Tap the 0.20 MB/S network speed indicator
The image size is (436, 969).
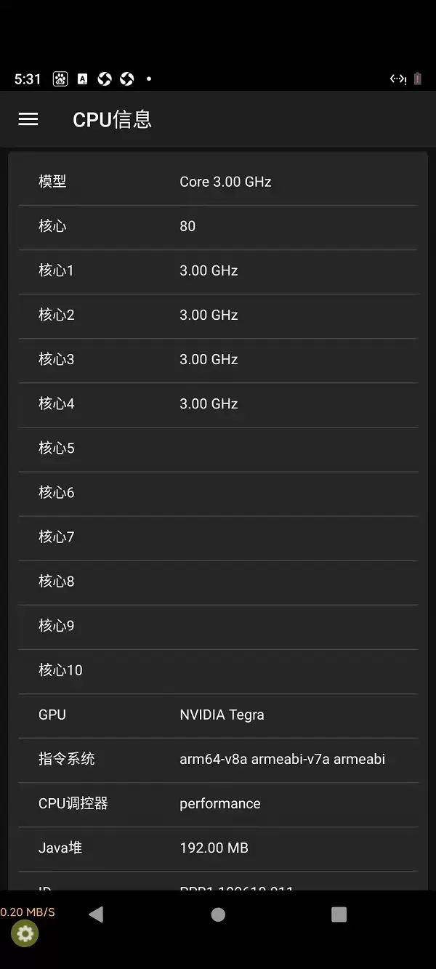point(28,912)
